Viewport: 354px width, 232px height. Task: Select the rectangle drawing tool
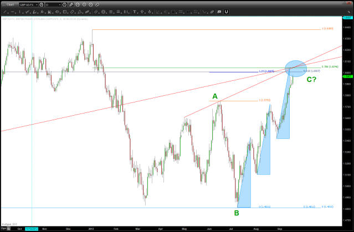click(65, 12)
